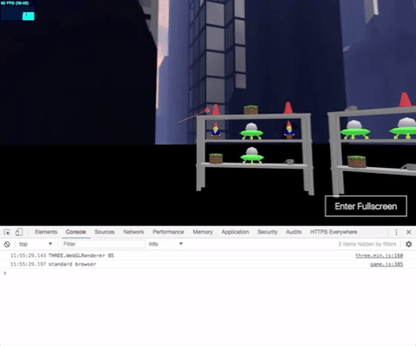This screenshot has width=416, height=346.
Task: Open the Sources tab
Action: coord(105,232)
